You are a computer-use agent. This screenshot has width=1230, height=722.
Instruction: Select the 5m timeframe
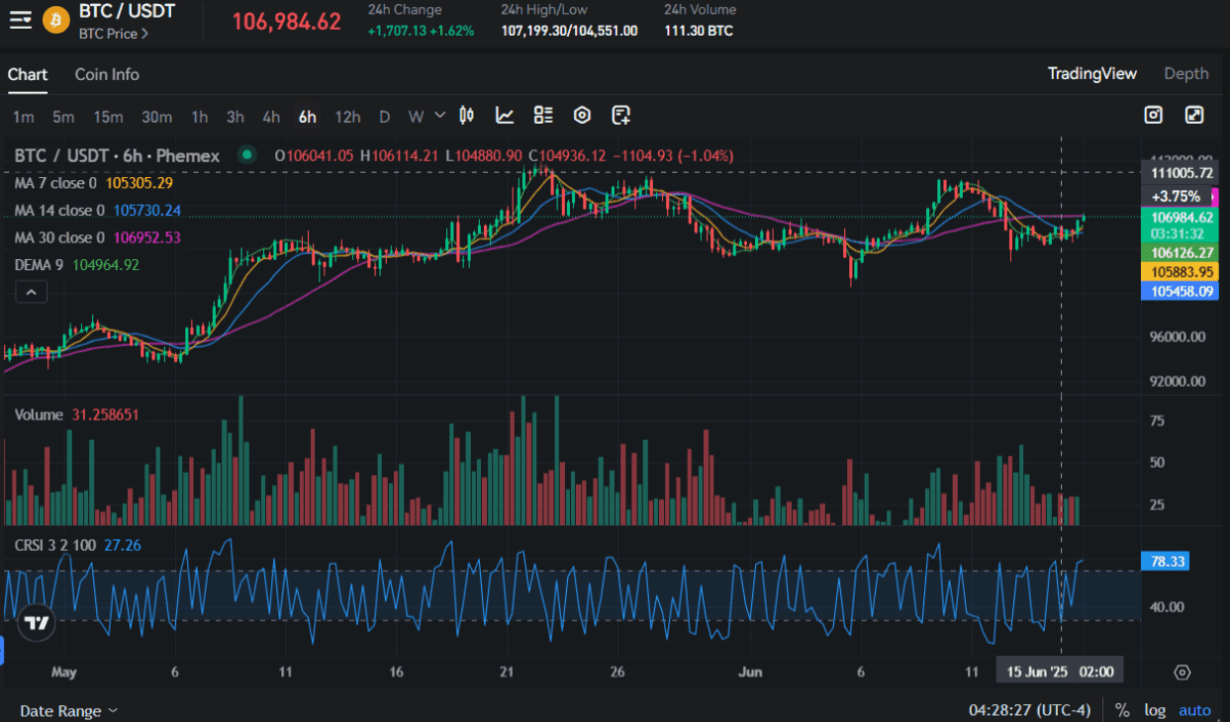[63, 117]
